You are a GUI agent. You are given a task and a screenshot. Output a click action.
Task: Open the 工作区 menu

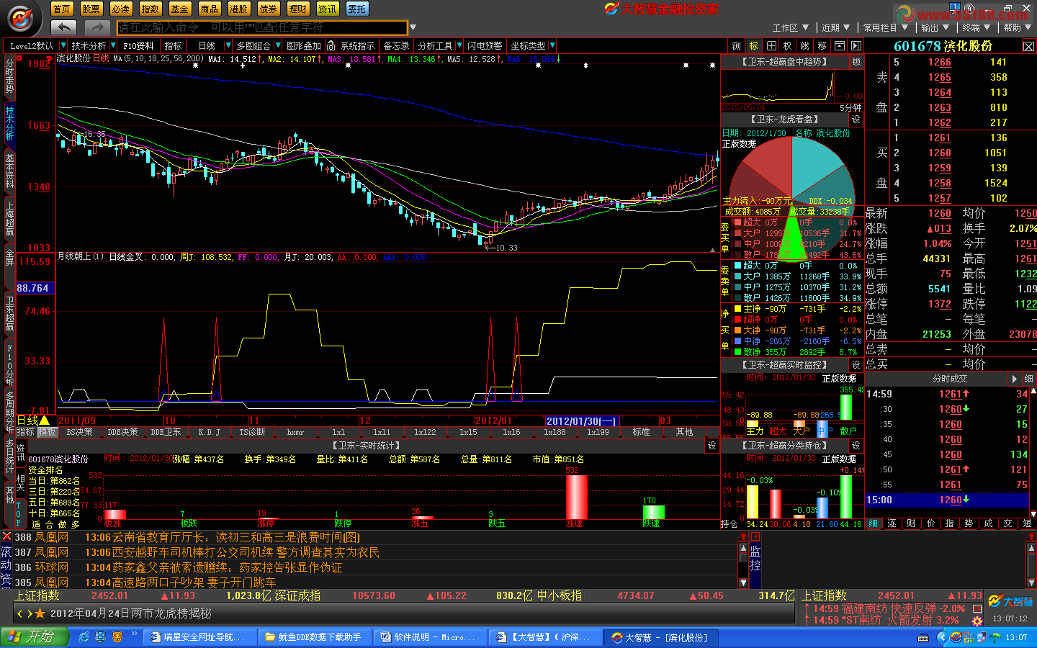point(790,27)
